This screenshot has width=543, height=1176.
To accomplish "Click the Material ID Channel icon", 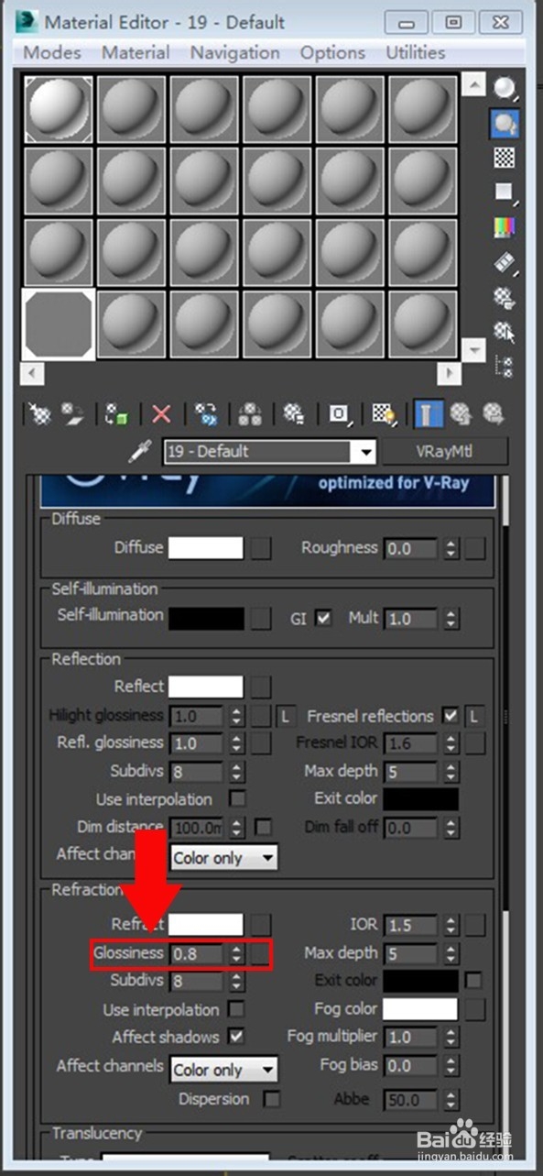I will 340,415.
